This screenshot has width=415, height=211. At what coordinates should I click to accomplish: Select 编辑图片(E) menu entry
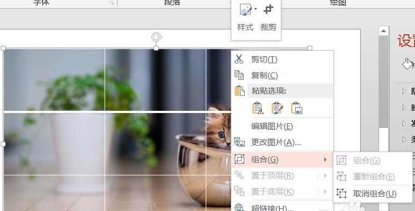pos(282,126)
